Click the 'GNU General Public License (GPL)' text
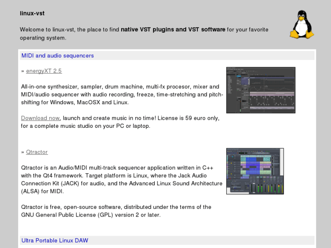 point(67,215)
